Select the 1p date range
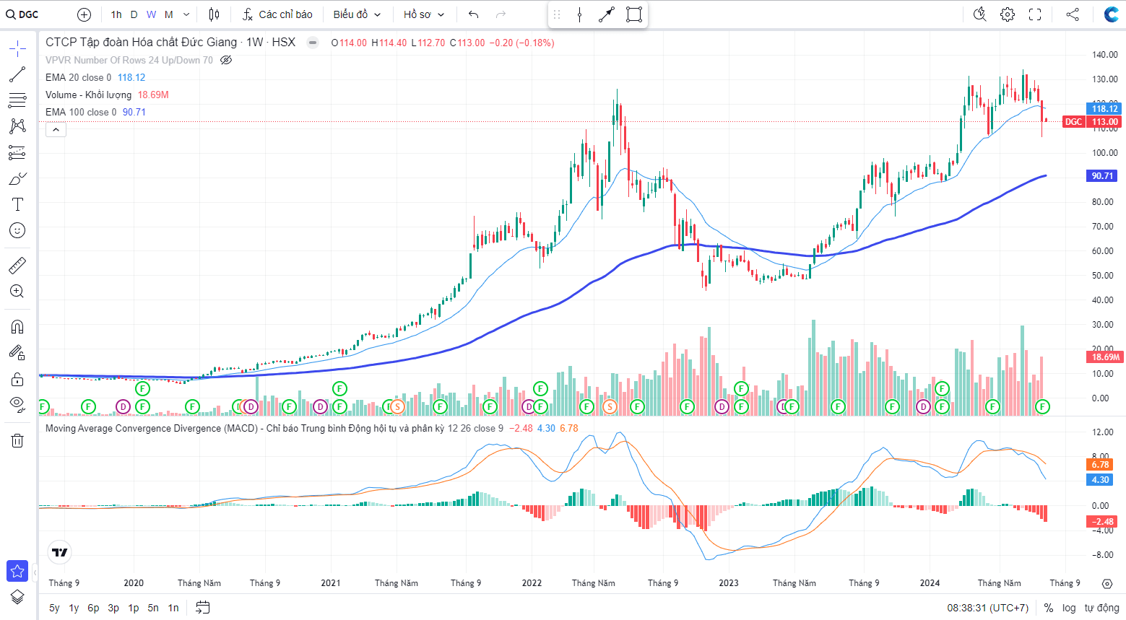Viewport: 1126px width, 620px height. click(134, 608)
